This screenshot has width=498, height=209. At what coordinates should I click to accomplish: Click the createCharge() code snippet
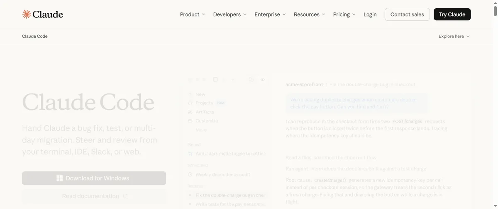coord(330,181)
